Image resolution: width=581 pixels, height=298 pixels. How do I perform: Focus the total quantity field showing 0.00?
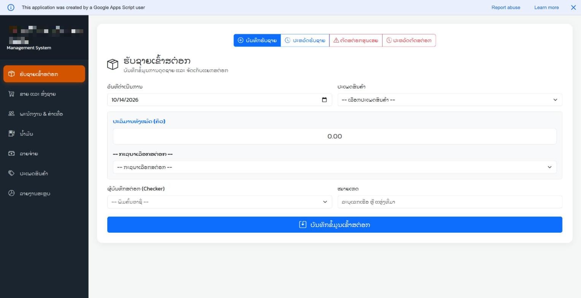click(335, 136)
